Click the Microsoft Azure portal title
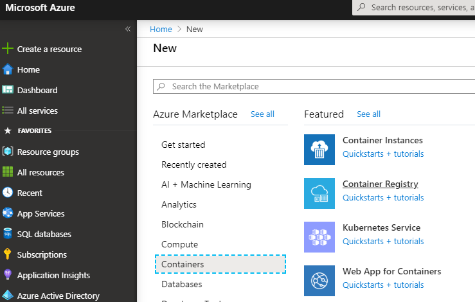 click(40, 8)
